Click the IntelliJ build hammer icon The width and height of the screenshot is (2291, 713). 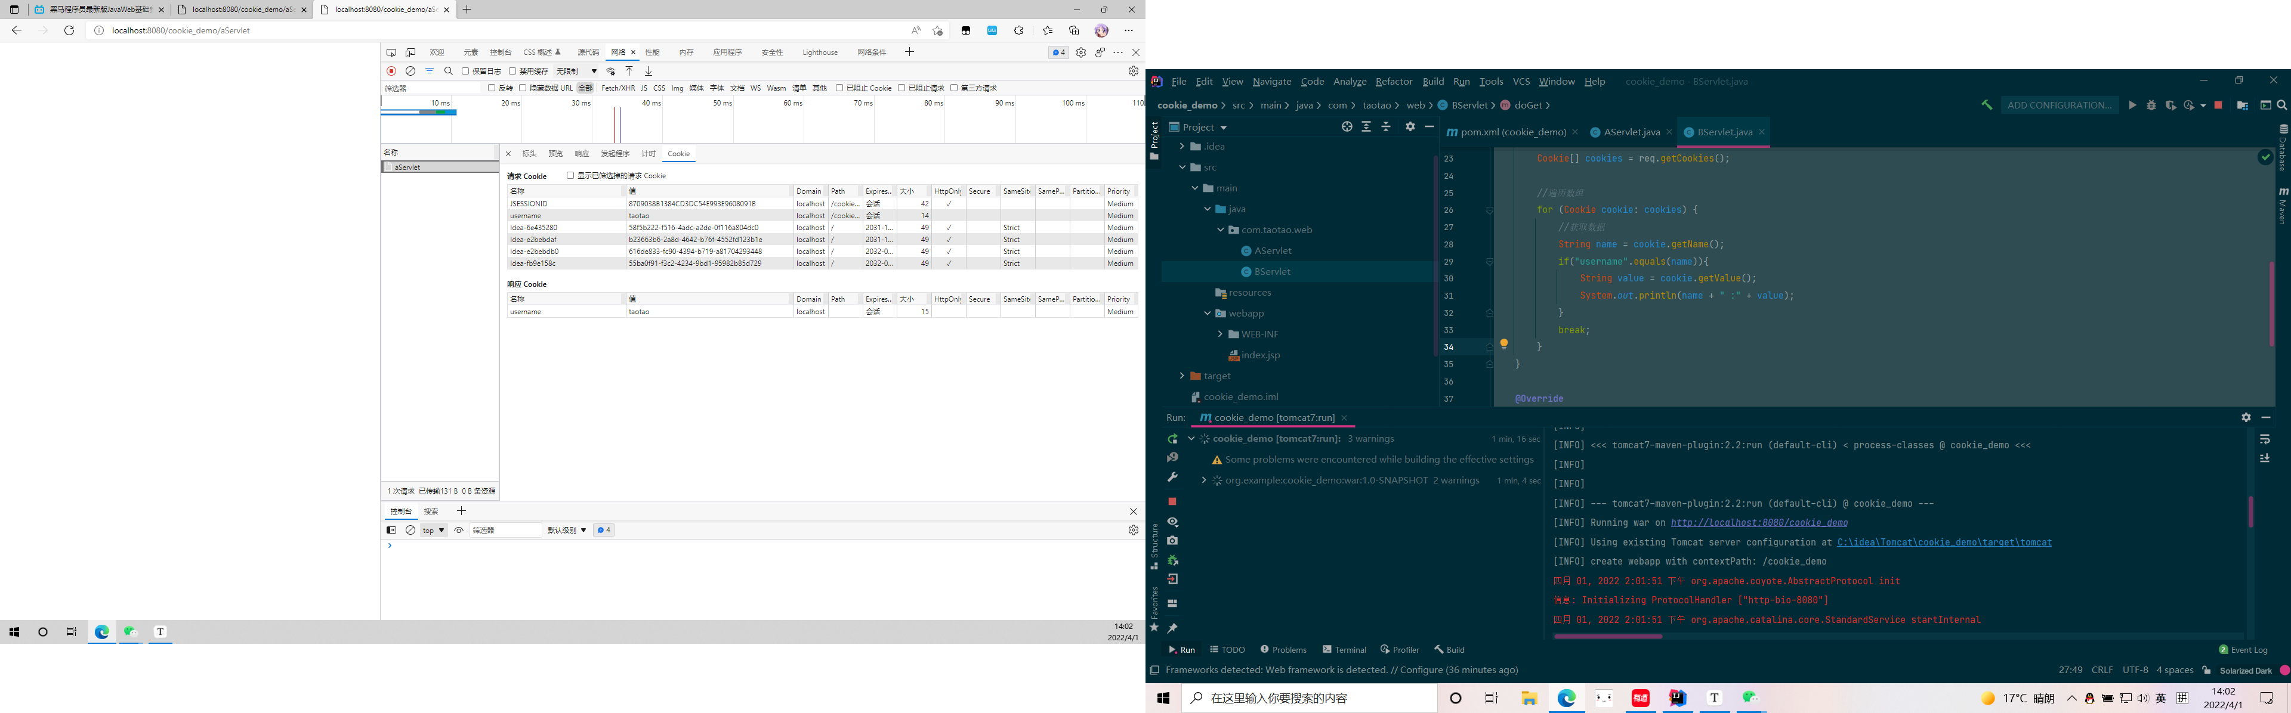1986,105
